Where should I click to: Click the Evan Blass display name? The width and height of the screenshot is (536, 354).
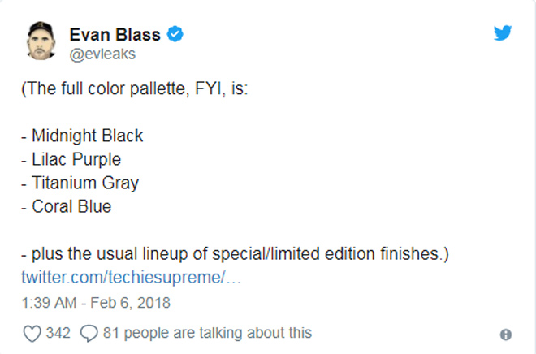115,33
